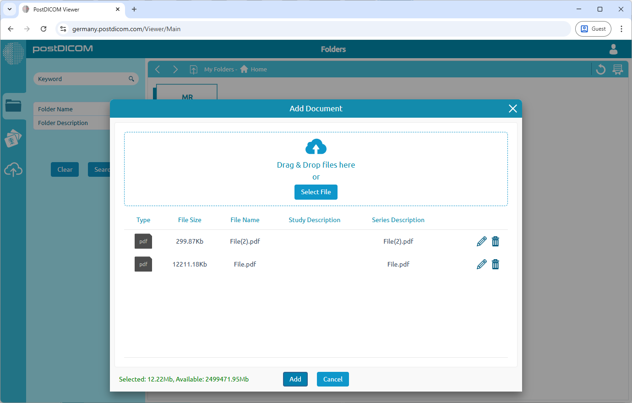Open the Folders sidebar icon
This screenshot has height=403, width=632.
coord(13,106)
